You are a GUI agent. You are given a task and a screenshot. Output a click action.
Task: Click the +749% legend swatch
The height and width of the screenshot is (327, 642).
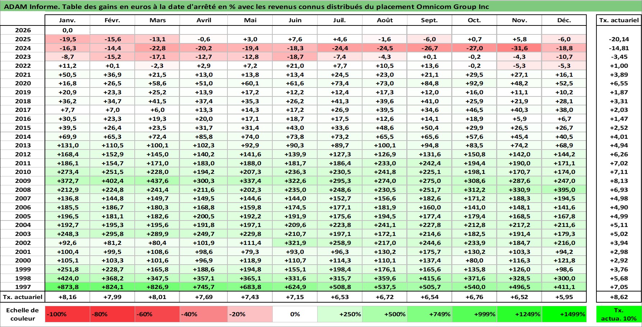pyautogui.click(x=429, y=314)
